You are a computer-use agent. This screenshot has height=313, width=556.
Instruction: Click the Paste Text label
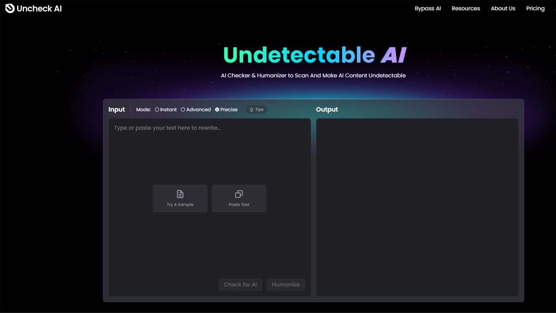[239, 204]
